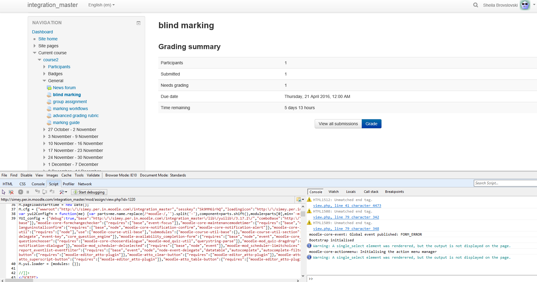Viewport: 537px width, 282px height.
Task: Click the Start debugging button
Action: point(89,192)
